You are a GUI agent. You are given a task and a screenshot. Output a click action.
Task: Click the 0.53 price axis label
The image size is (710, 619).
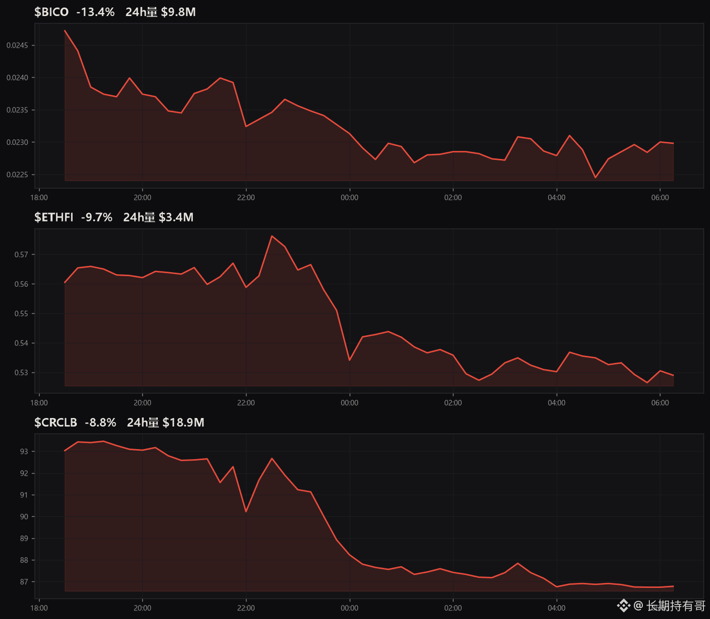pos(22,373)
